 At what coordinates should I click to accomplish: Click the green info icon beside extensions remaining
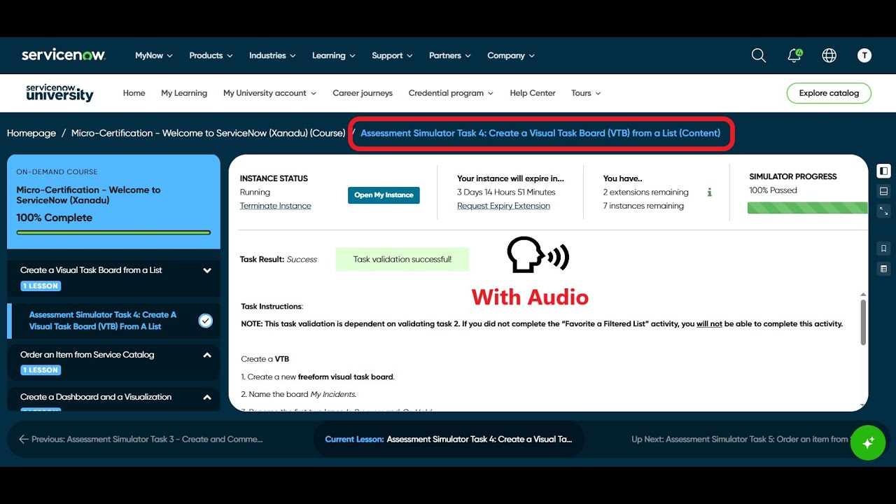[x=710, y=192]
